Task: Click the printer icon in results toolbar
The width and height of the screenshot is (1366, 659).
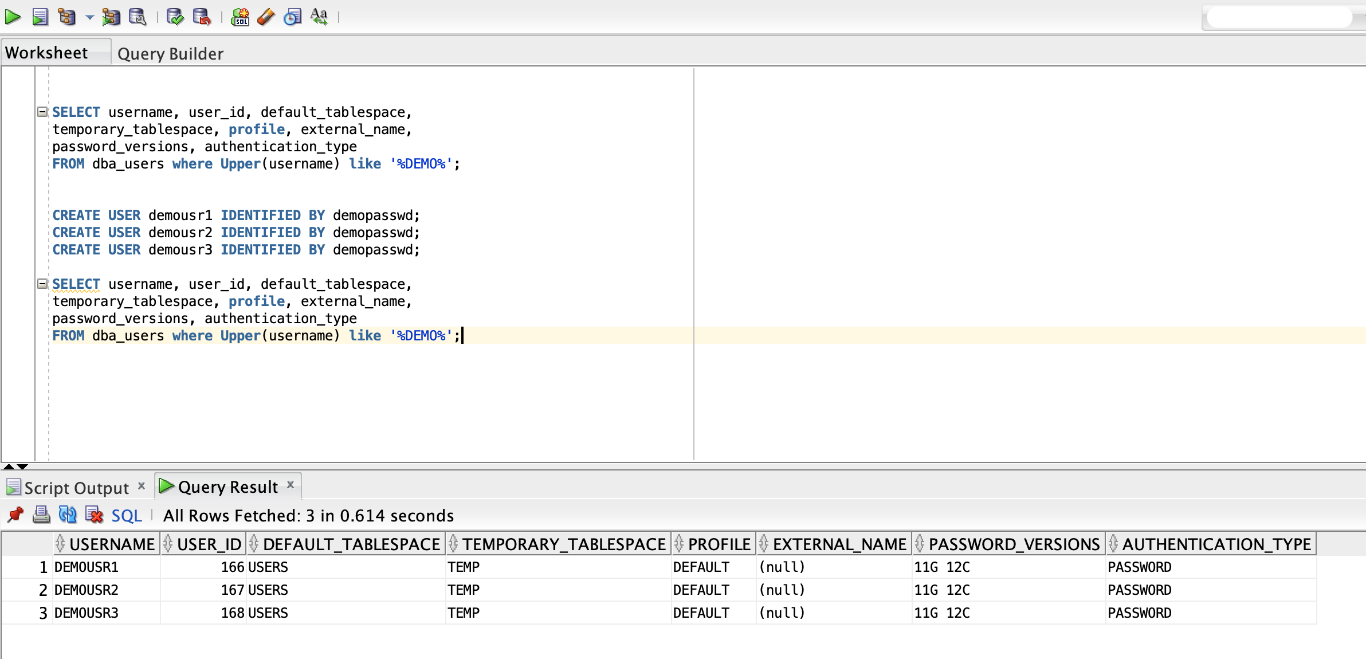Action: (x=41, y=515)
